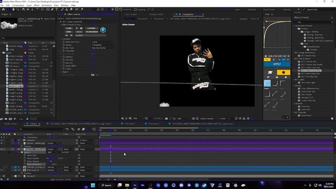Toggle the Softness stopwatch in Effect Controls

pos(64,57)
